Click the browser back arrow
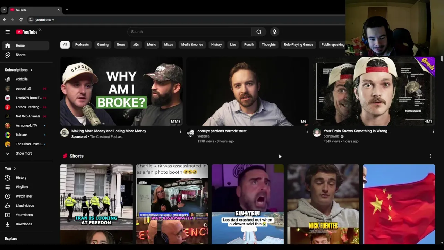The width and height of the screenshot is (444, 250). click(x=4, y=20)
